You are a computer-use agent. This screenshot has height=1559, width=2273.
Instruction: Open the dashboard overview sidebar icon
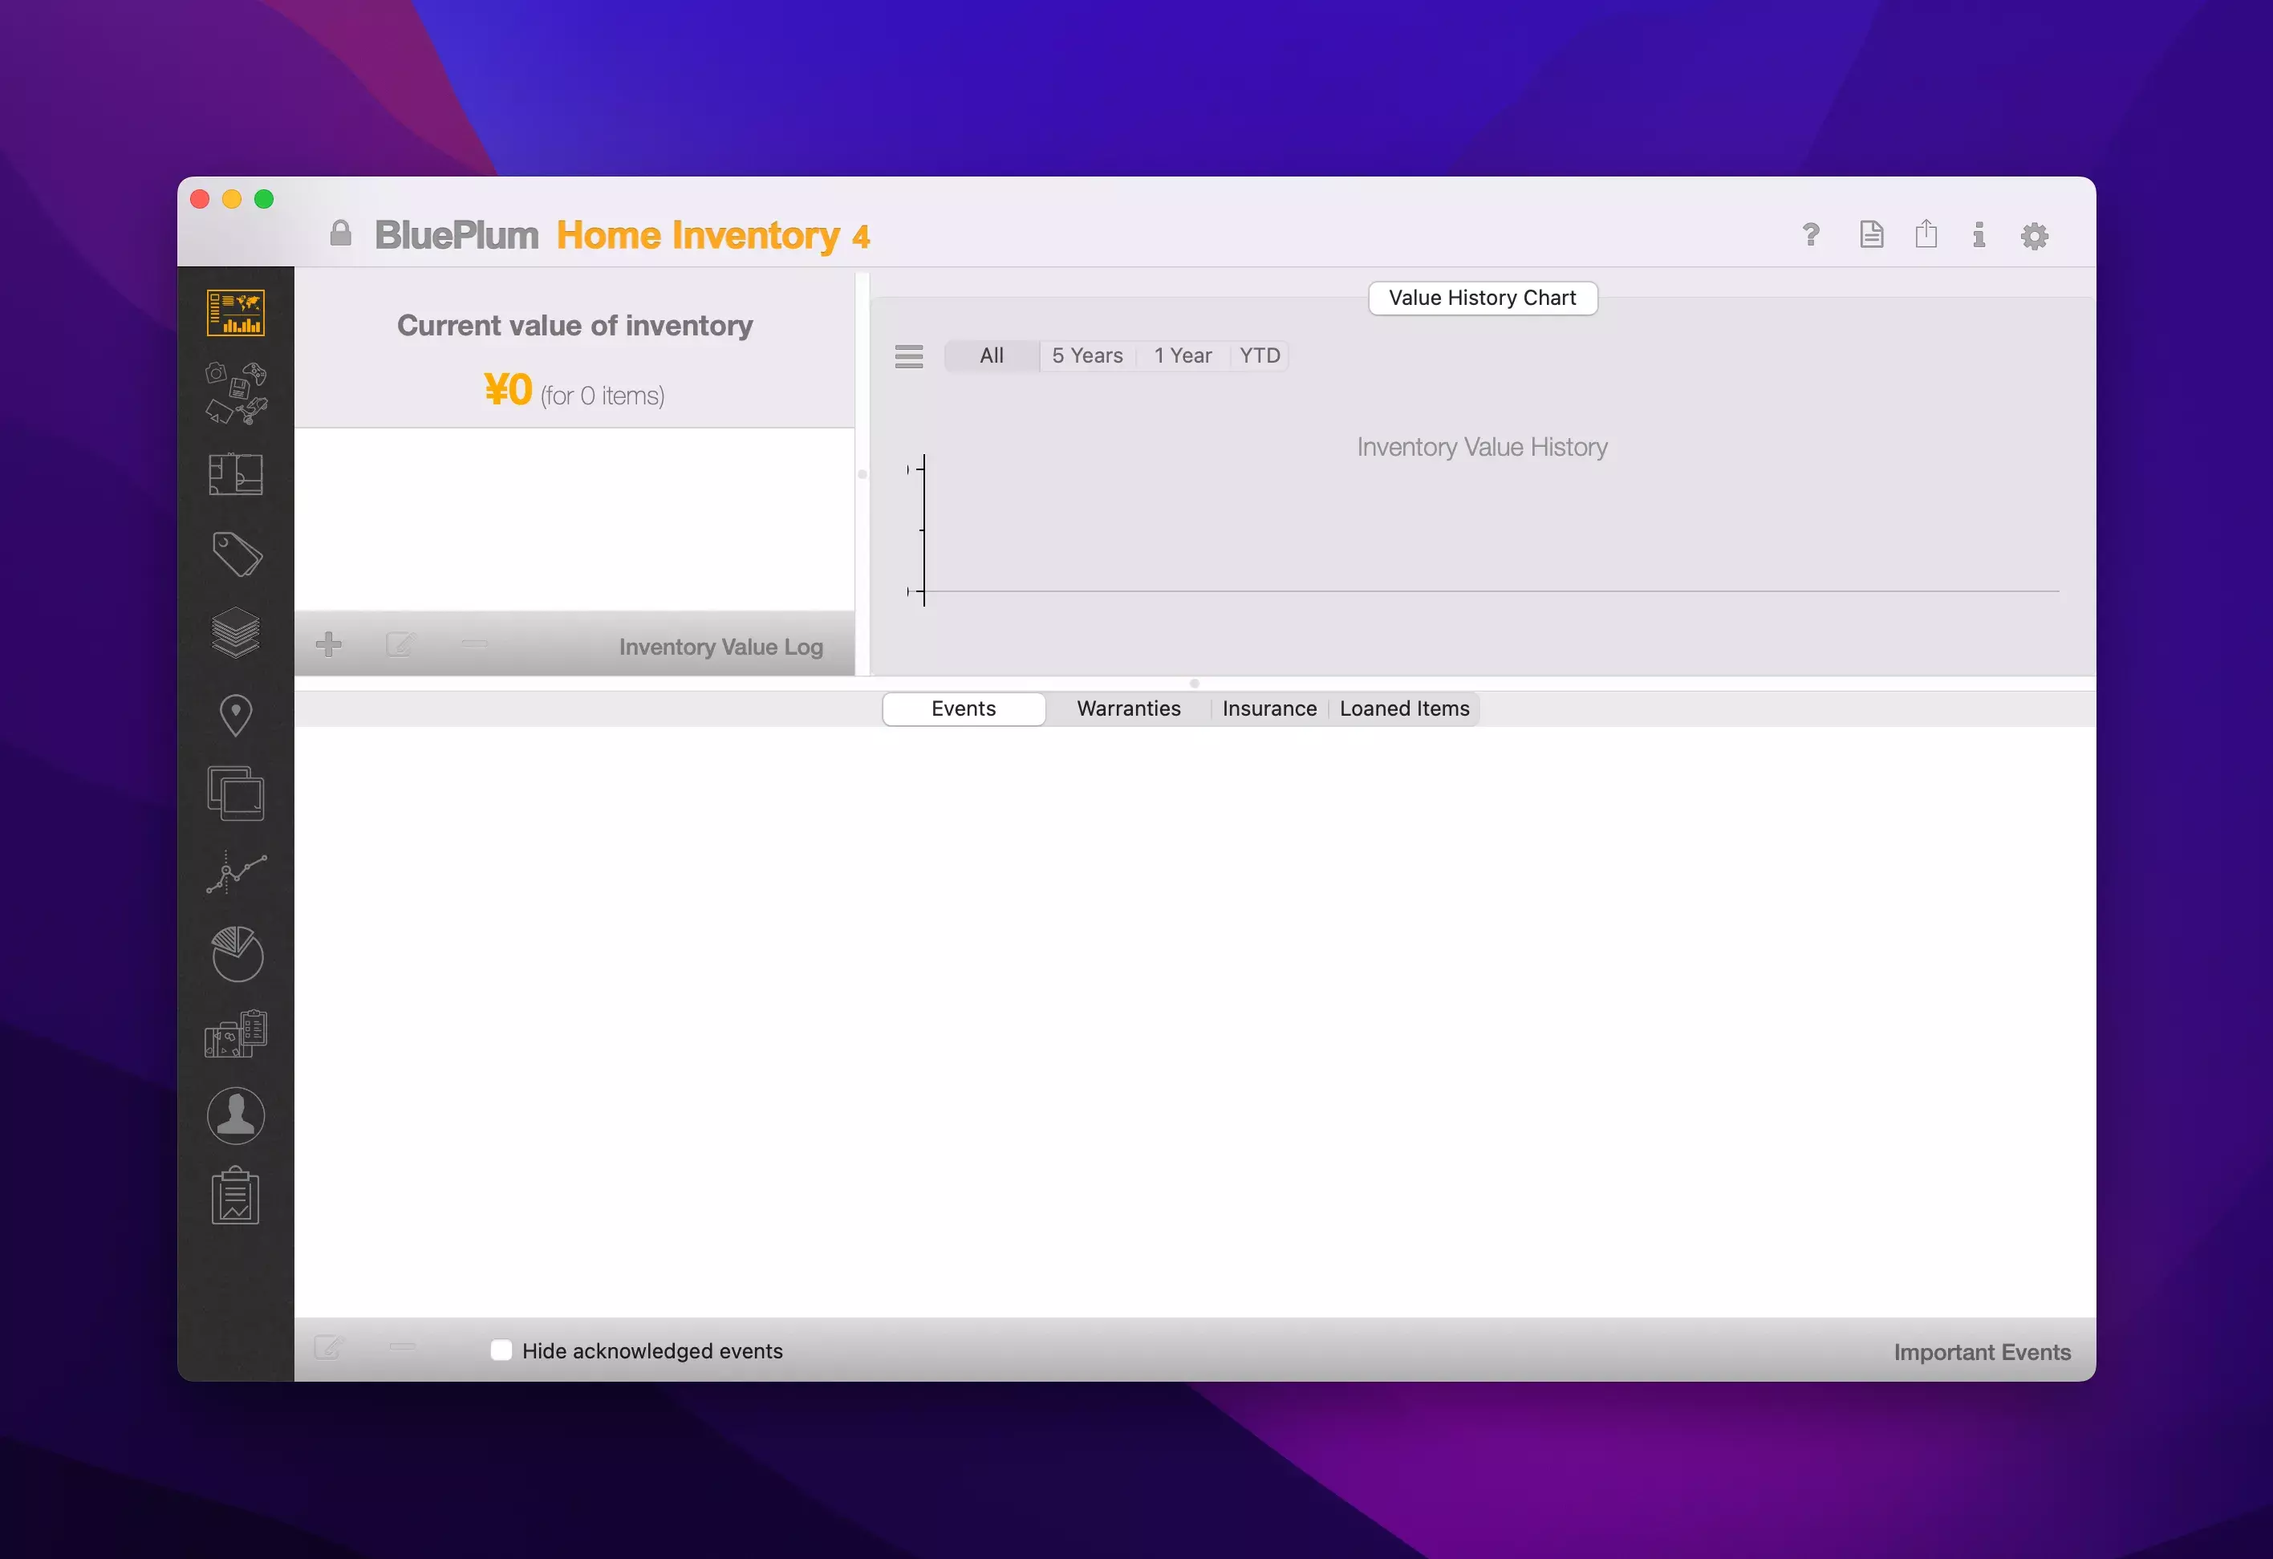click(236, 313)
